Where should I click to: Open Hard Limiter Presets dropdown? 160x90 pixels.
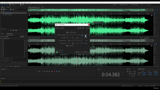(x=68, y=28)
